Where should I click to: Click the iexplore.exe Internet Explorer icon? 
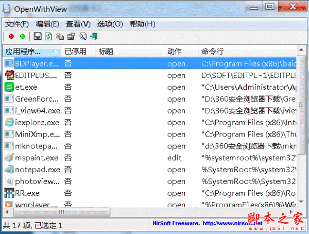click(9, 122)
